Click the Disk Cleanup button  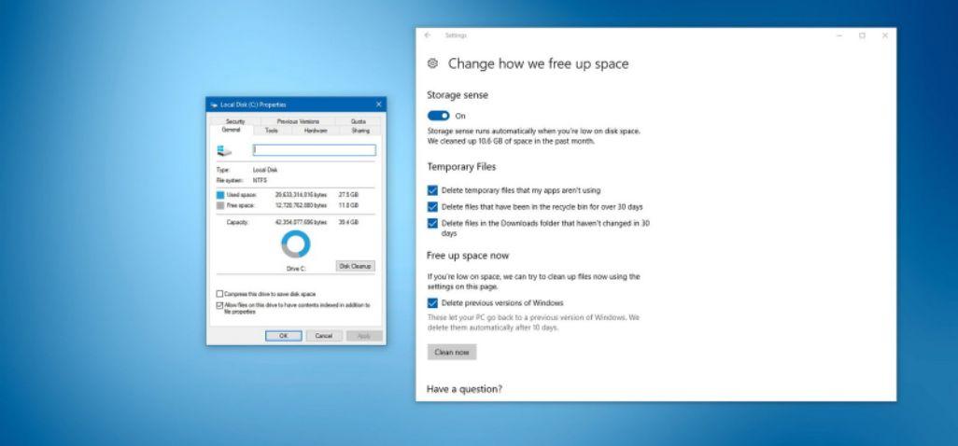pos(356,266)
